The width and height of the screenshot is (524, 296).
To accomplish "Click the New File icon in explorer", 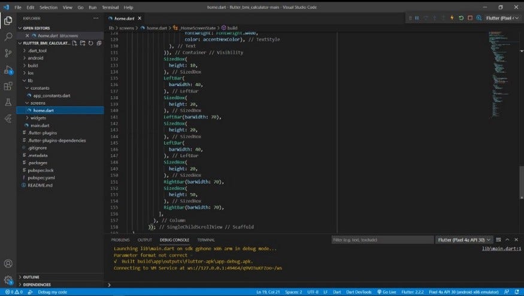I will point(74,43).
